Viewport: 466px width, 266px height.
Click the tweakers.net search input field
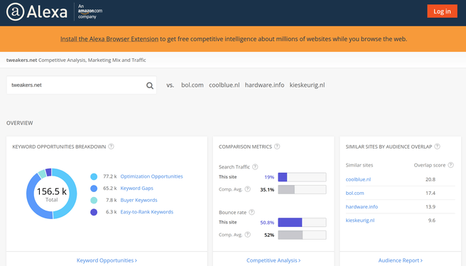82,85
